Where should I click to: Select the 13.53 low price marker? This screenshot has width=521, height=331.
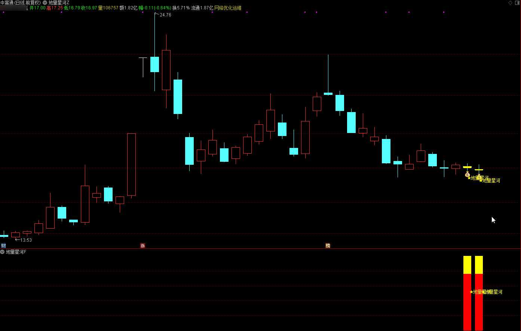point(26,240)
